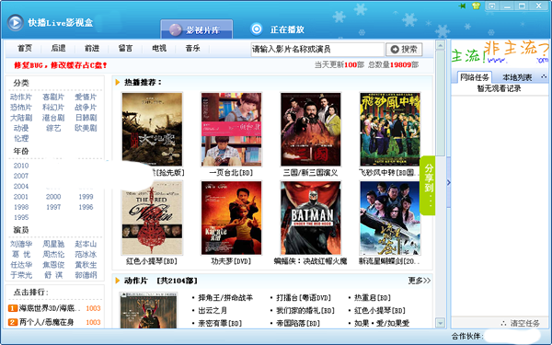Switch to 影视片库 tab

click(197, 29)
